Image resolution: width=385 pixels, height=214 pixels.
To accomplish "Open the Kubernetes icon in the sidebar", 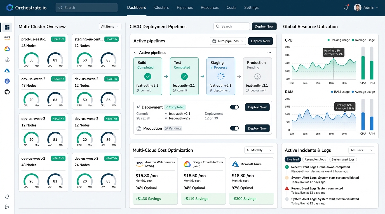I will click(7, 81).
